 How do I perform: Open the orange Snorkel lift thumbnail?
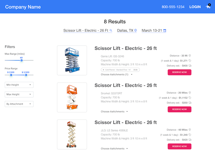tap(72, 97)
